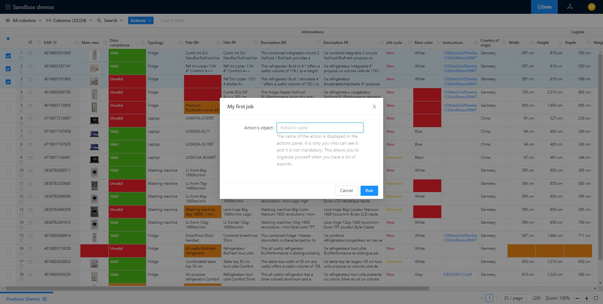Click the Action's name input field
Screen dimensions: 603x304
pos(319,127)
